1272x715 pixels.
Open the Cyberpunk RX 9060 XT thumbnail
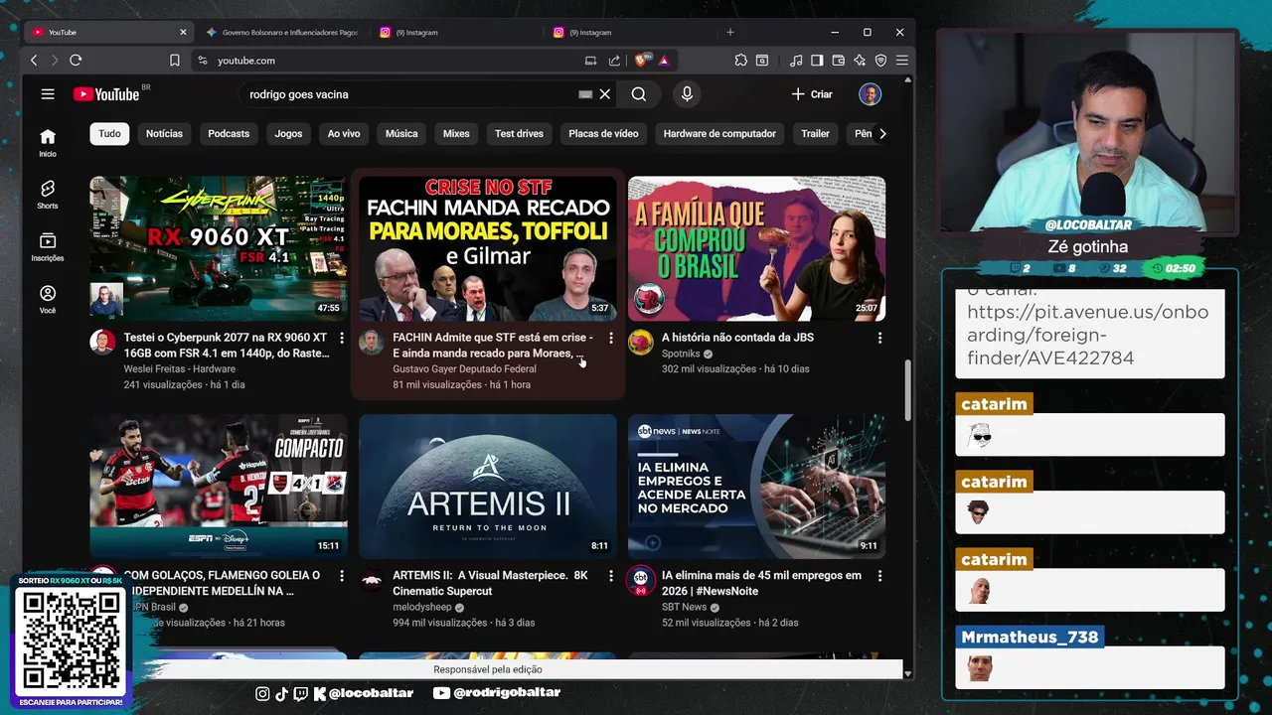(219, 248)
